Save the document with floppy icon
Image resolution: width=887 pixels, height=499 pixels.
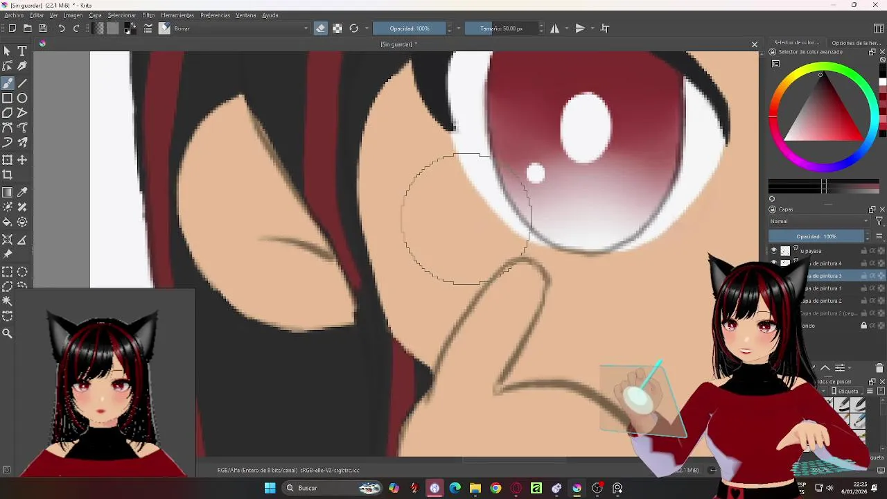(43, 28)
